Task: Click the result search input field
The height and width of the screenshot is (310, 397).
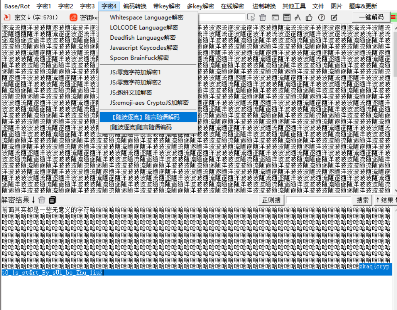Action: pyautogui.click(x=319, y=200)
